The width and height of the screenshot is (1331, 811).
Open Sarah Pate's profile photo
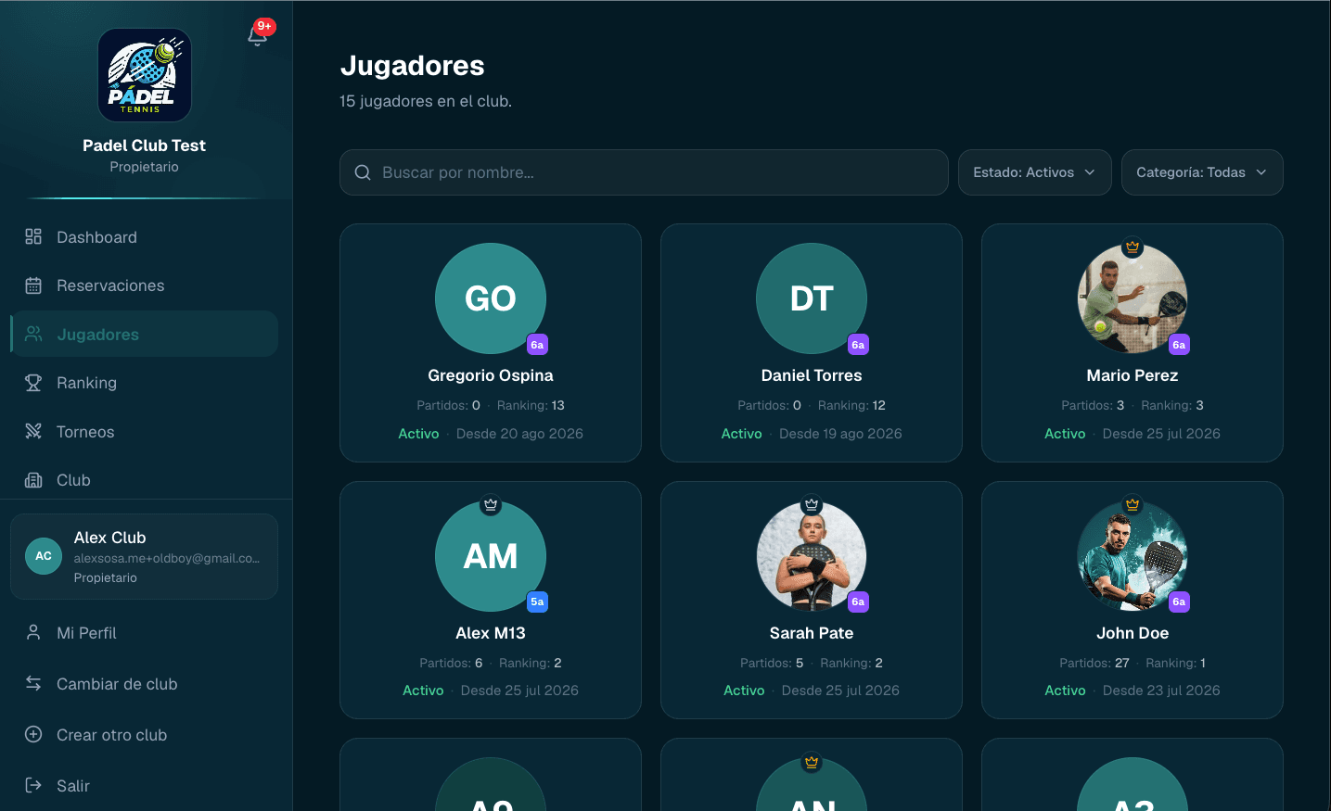click(x=812, y=556)
